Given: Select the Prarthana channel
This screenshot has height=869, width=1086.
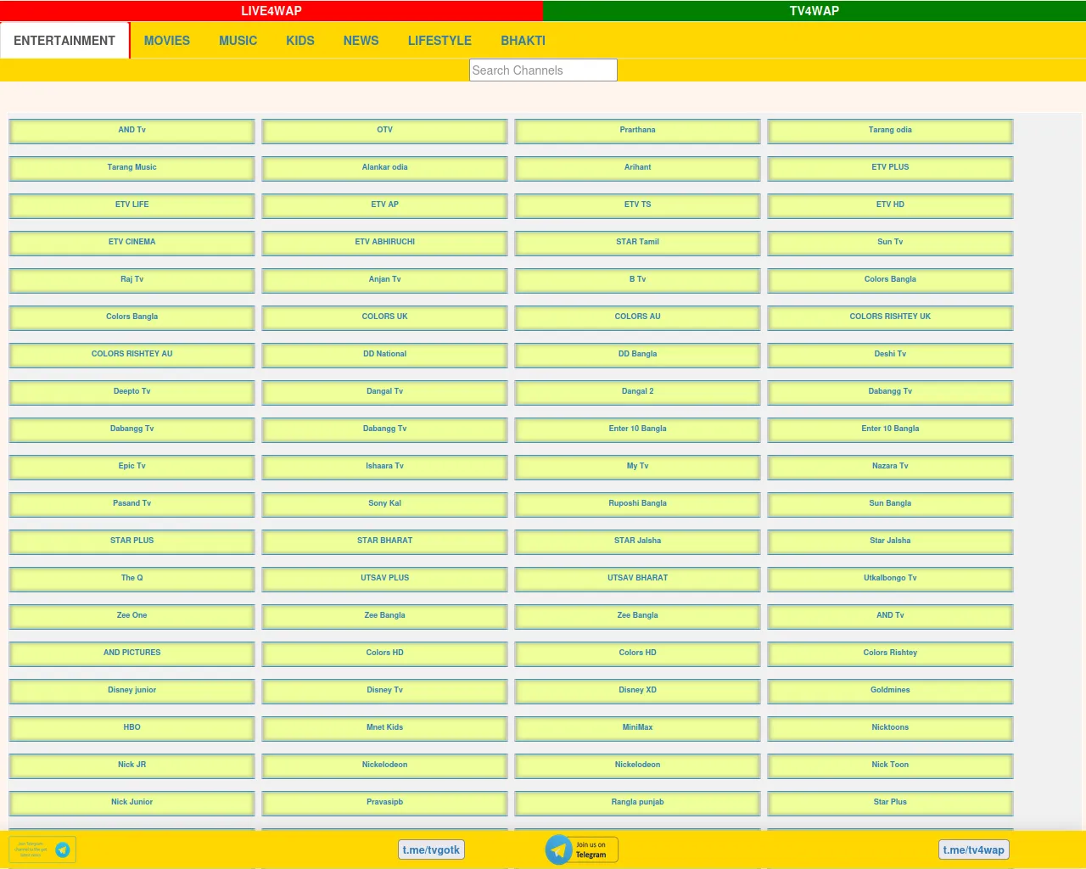Looking at the screenshot, I should [638, 131].
